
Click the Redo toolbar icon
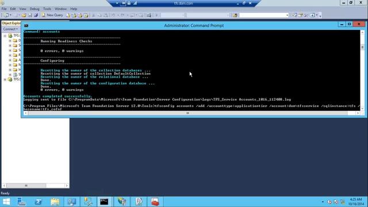click(x=122, y=16)
